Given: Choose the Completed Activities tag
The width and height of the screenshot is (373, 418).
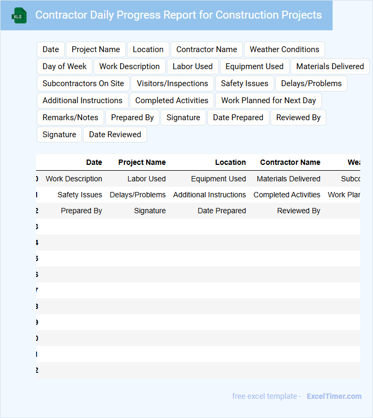Looking at the screenshot, I should click(172, 101).
